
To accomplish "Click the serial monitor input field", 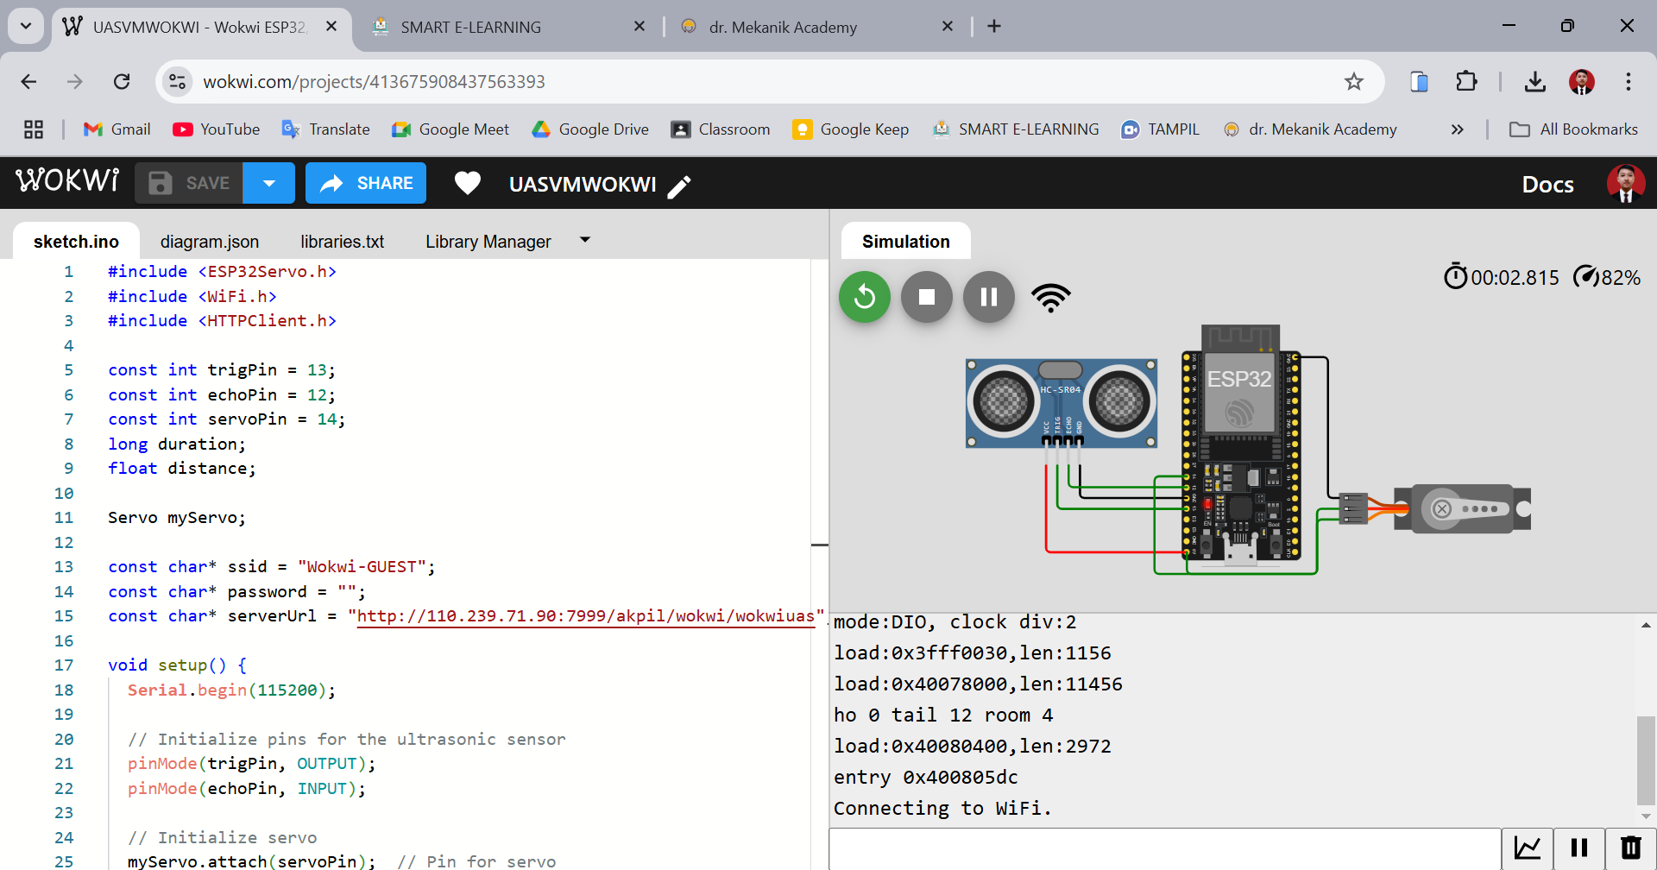I will (x=1165, y=849).
